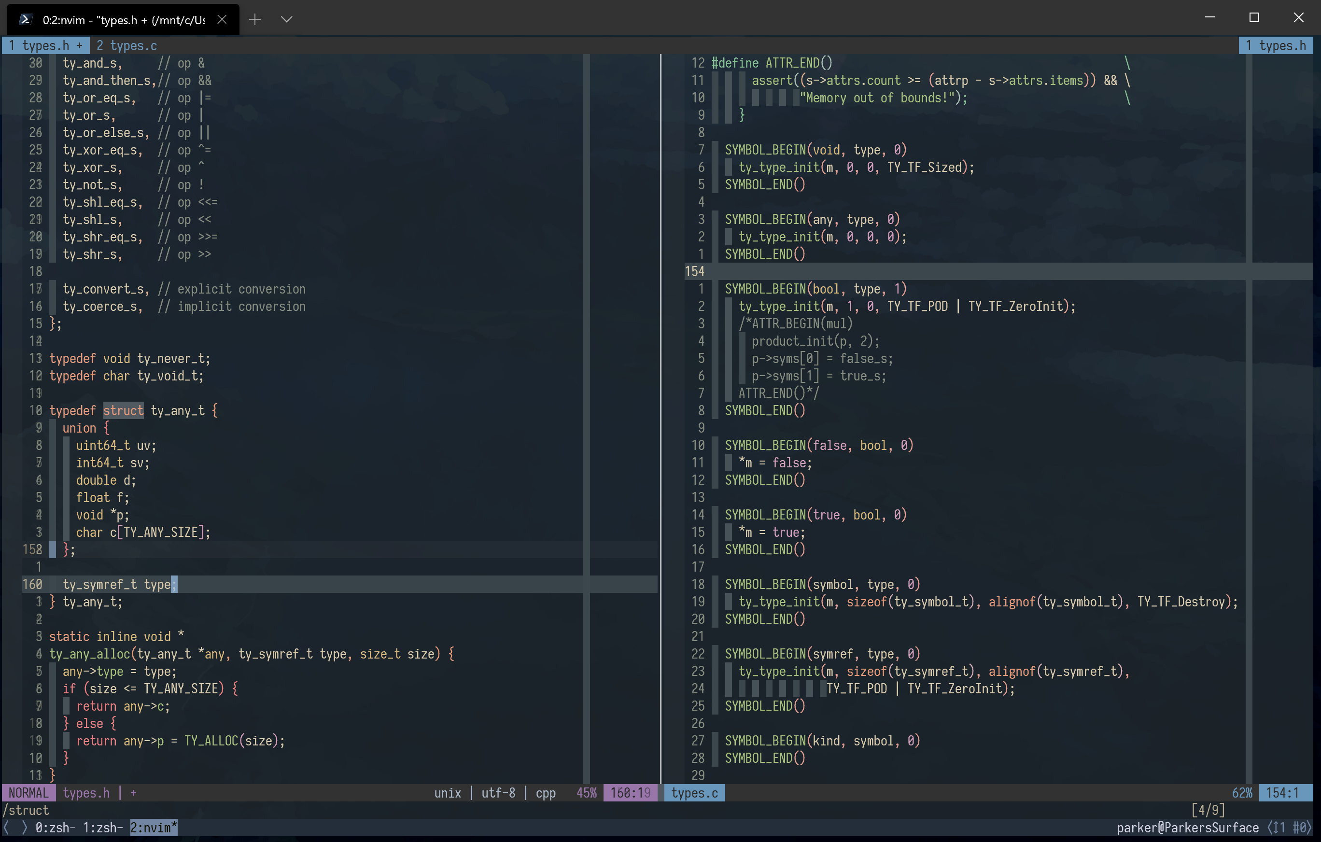Click 'SYMBOL_BEGIN(symref, type, 0)' line
This screenshot has width=1321, height=842.
pyautogui.click(x=822, y=654)
